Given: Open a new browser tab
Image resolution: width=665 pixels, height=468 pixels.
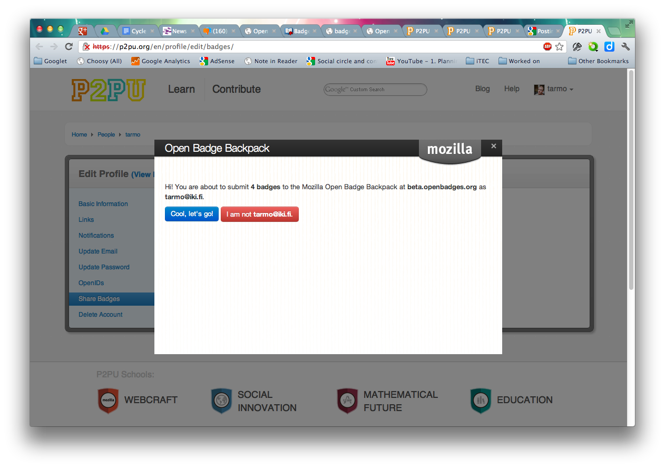Looking at the screenshot, I should [614, 31].
